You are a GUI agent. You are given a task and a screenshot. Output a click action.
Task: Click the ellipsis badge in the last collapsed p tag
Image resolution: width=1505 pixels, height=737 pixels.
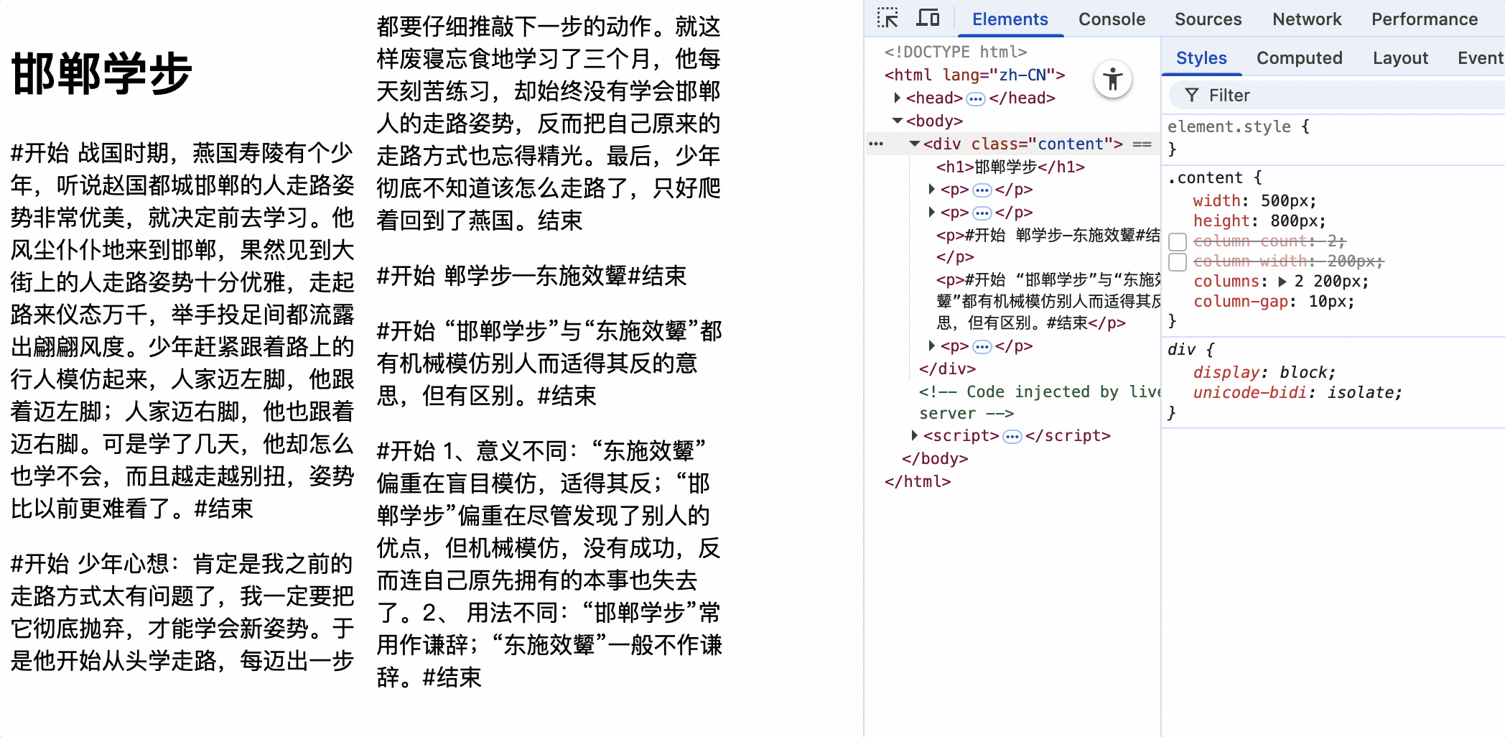click(x=982, y=346)
